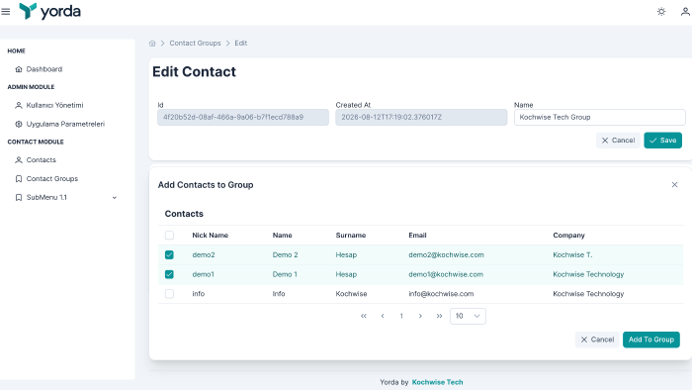Uncheck the demo2 contact checkbox
The height and width of the screenshot is (390, 692).
[x=169, y=254]
